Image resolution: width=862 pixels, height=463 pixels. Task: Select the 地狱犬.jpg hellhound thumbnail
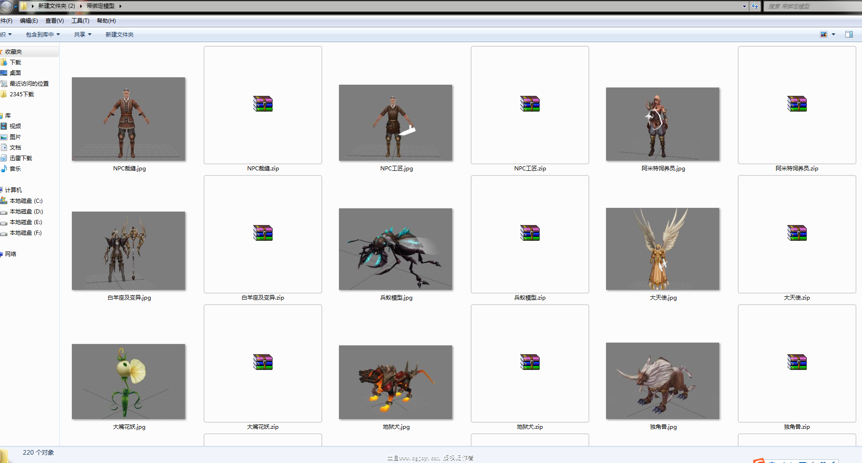click(x=396, y=382)
